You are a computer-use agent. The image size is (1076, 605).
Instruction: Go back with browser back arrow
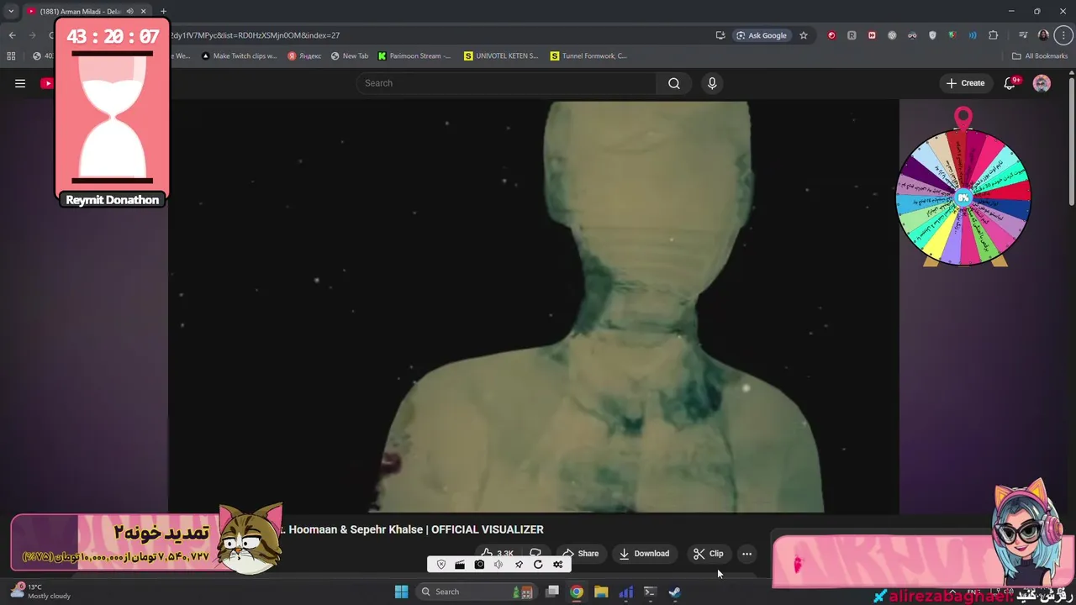pos(12,35)
